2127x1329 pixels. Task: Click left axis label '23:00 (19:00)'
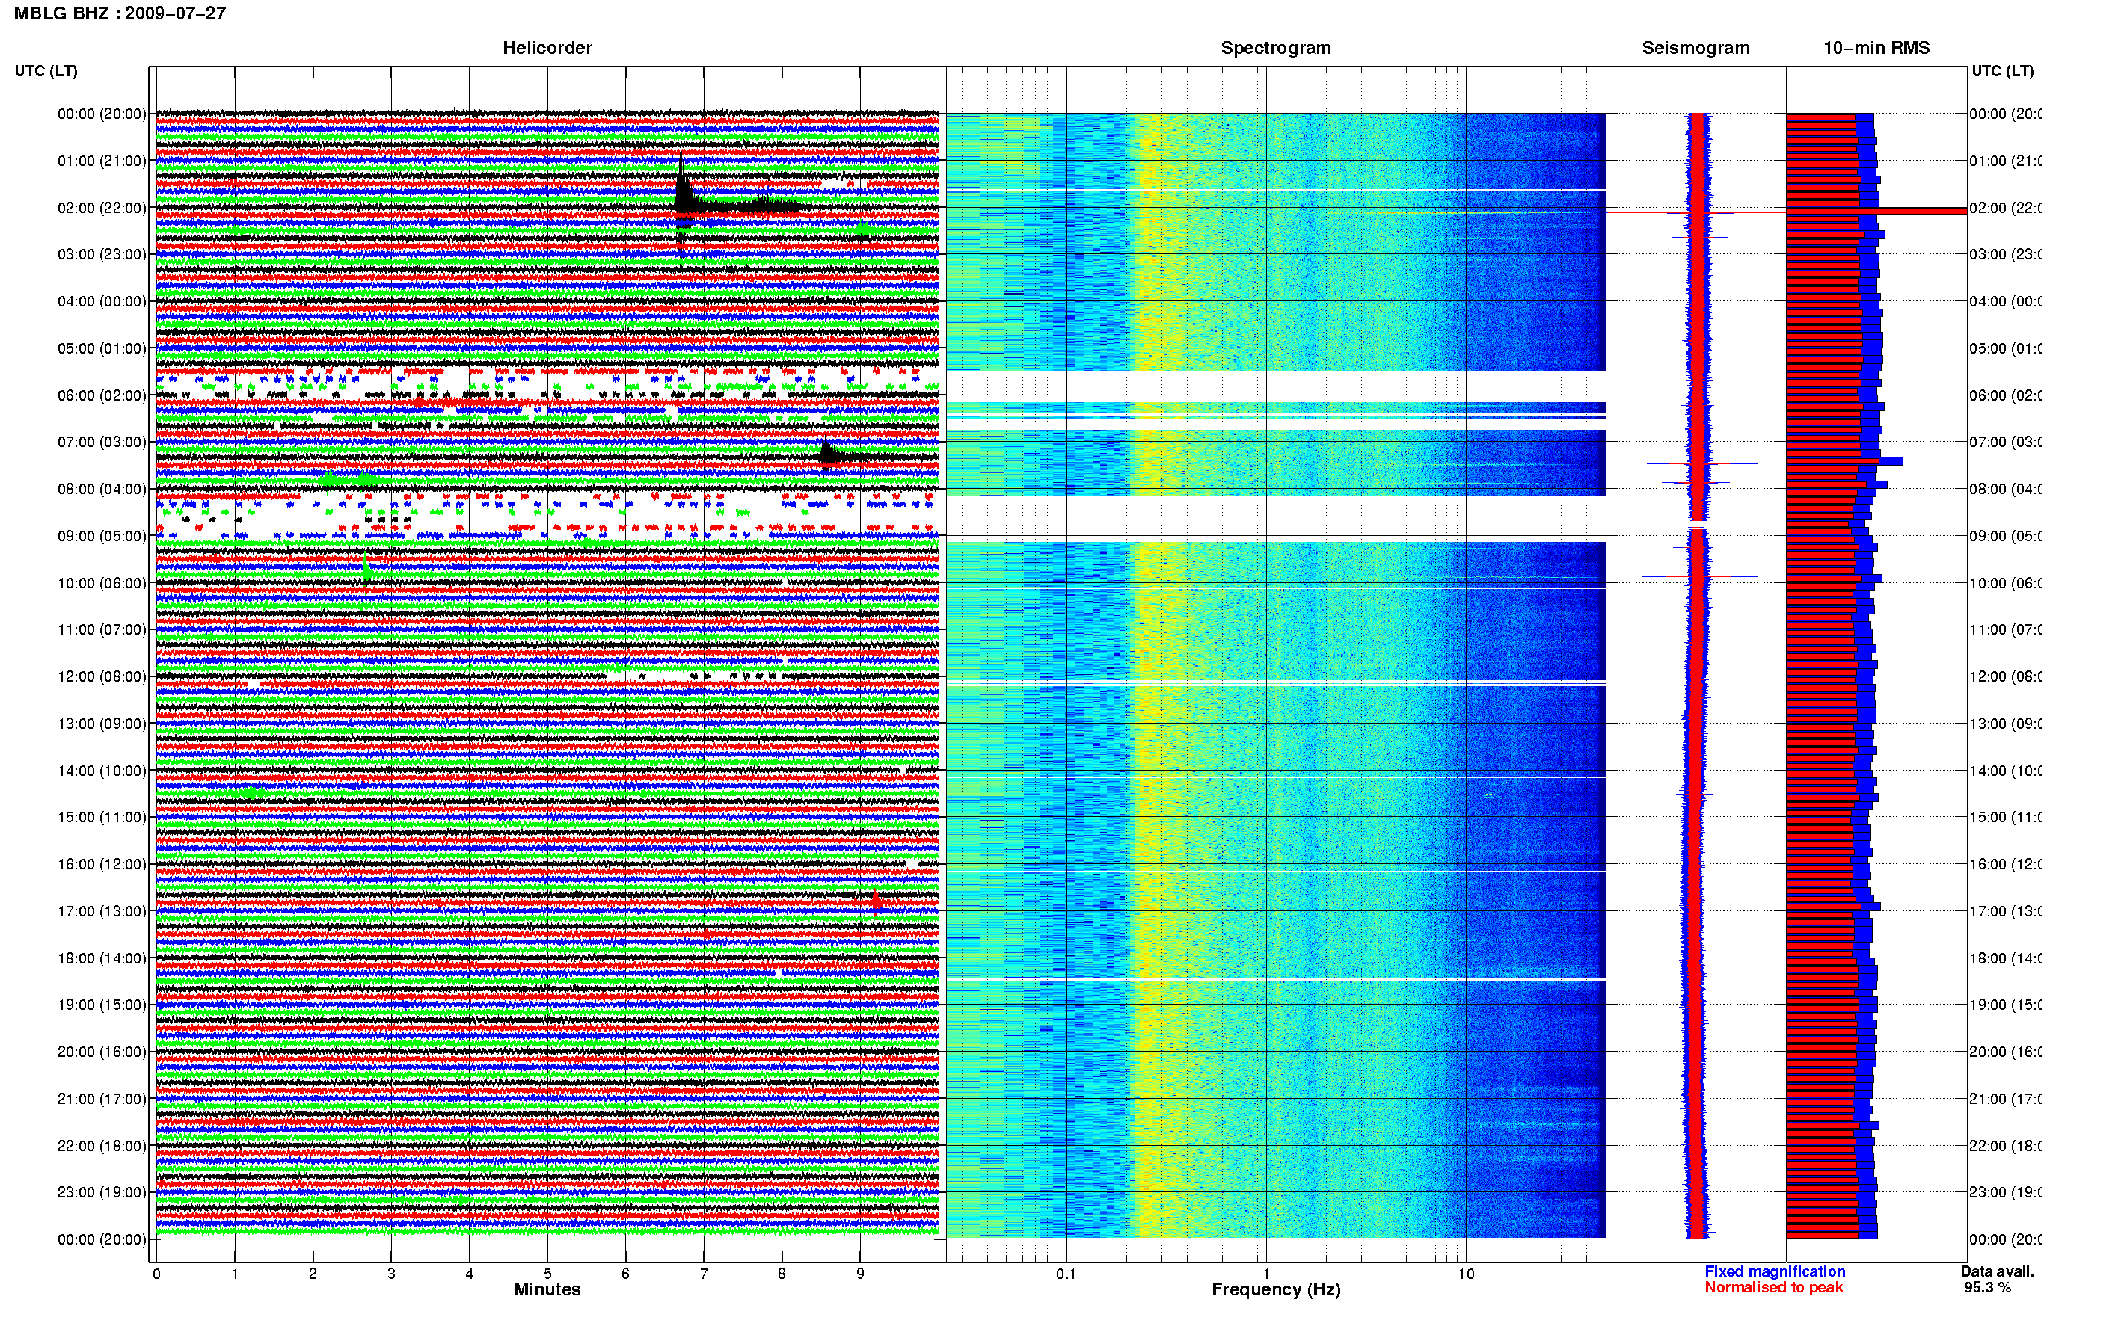(x=102, y=1193)
